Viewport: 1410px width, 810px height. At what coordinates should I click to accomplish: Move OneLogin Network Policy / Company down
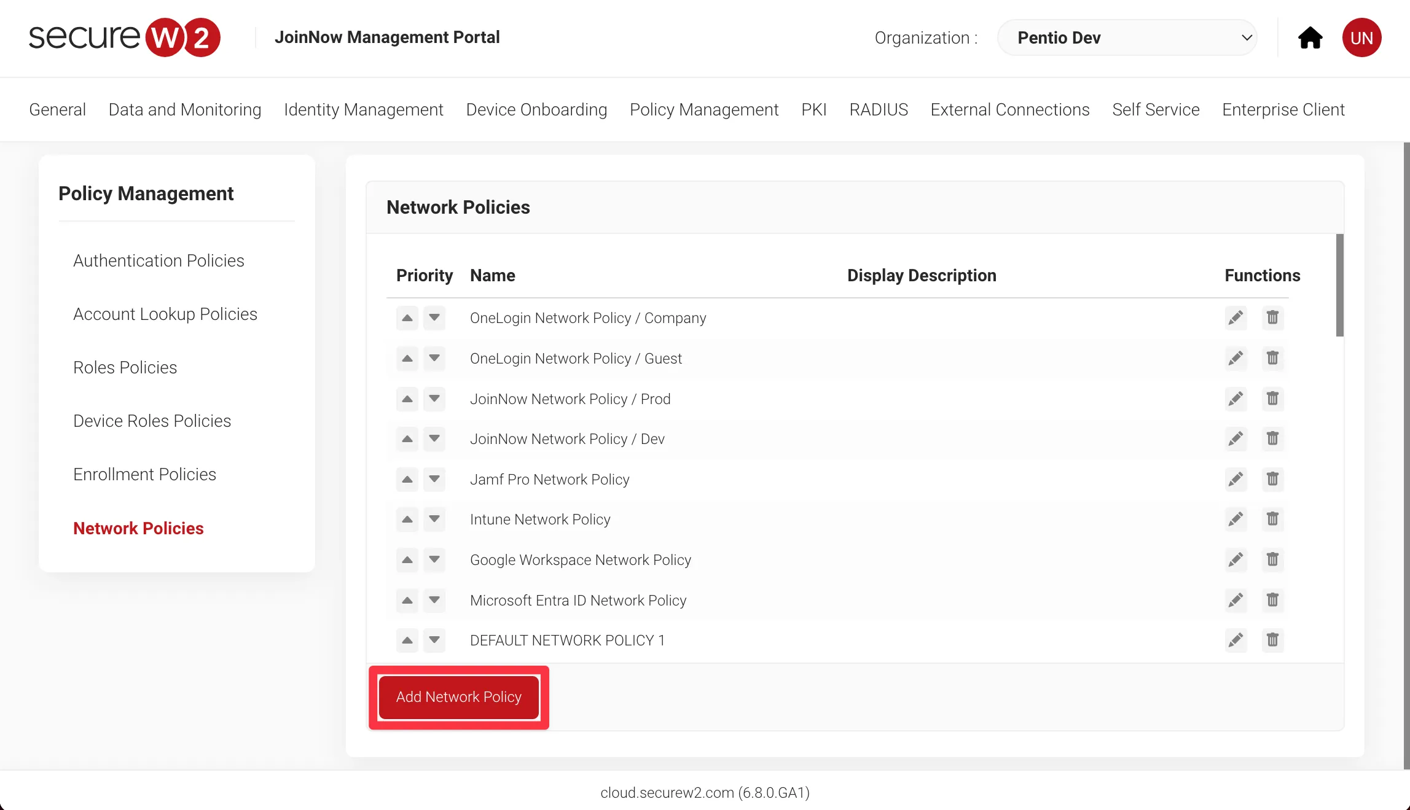(434, 318)
